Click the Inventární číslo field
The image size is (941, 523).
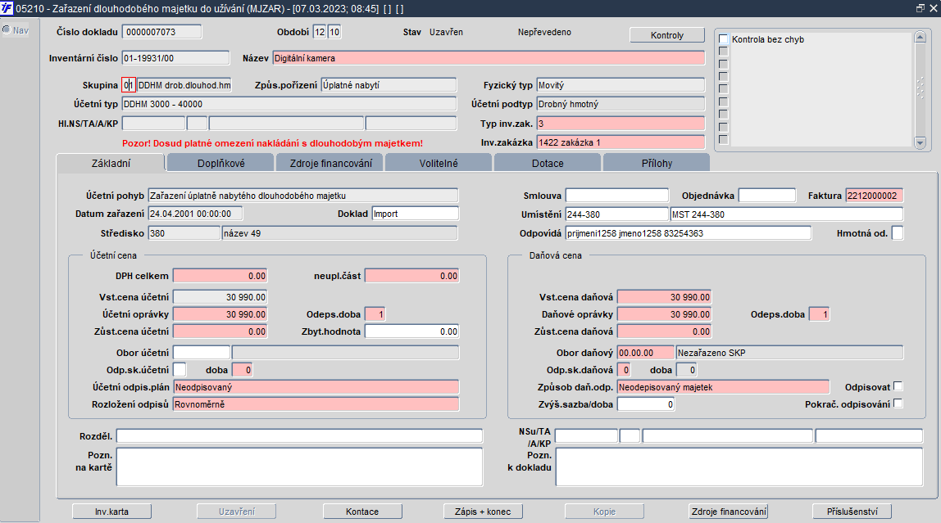[176, 58]
